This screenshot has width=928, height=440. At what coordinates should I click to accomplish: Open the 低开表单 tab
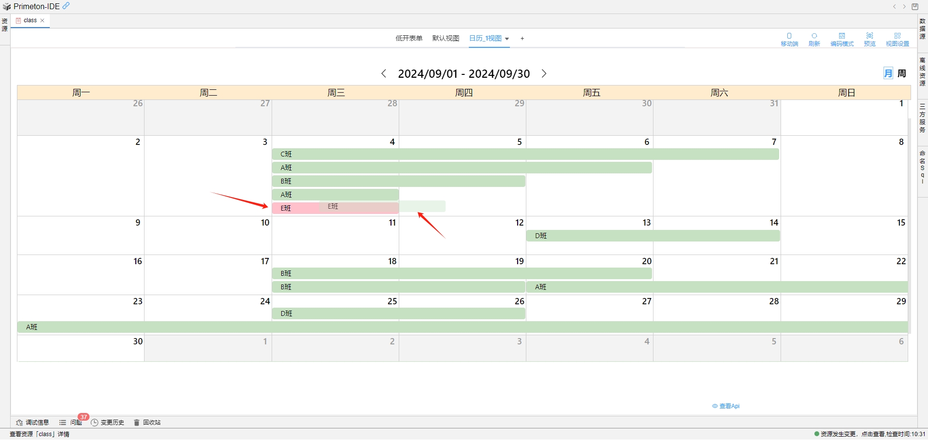click(408, 38)
